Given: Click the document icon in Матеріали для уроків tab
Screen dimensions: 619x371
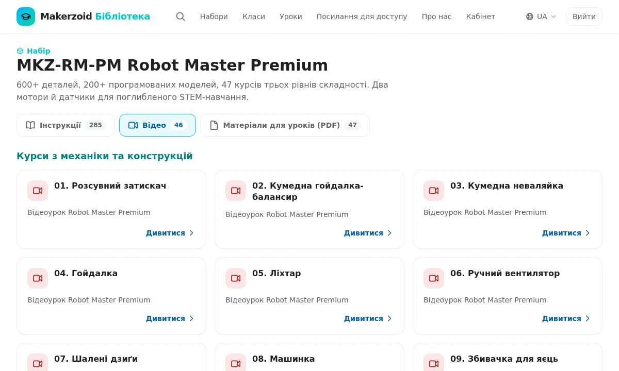Looking at the screenshot, I should (x=214, y=125).
